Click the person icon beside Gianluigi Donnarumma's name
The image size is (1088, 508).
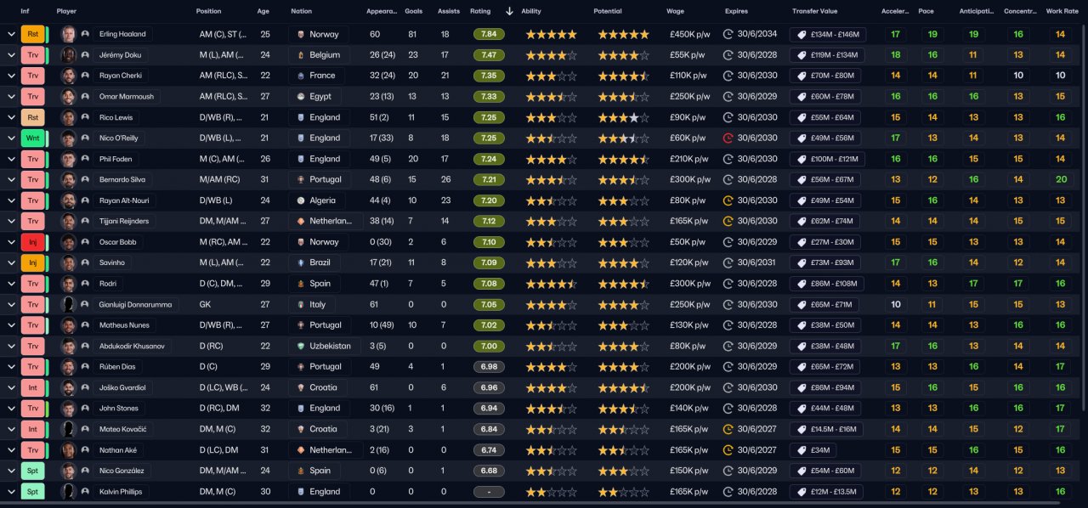click(85, 304)
